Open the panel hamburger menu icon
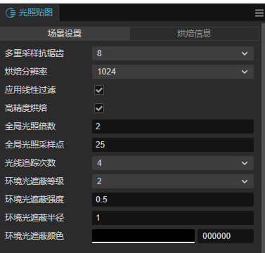Screen dimensions: 265x253 259,13
